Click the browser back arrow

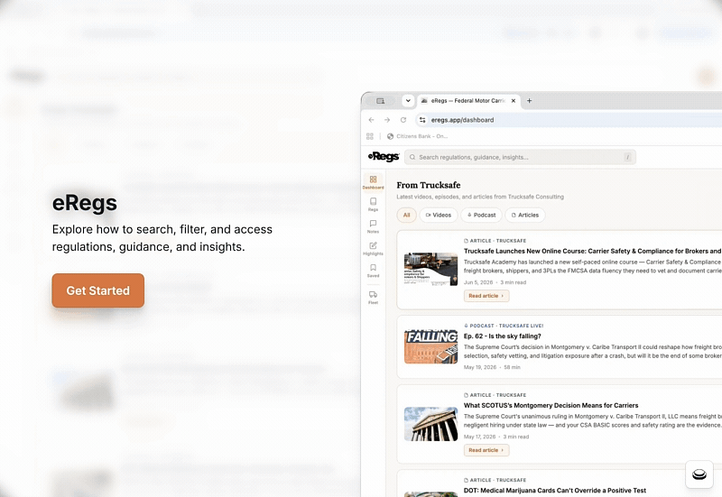[372, 120]
